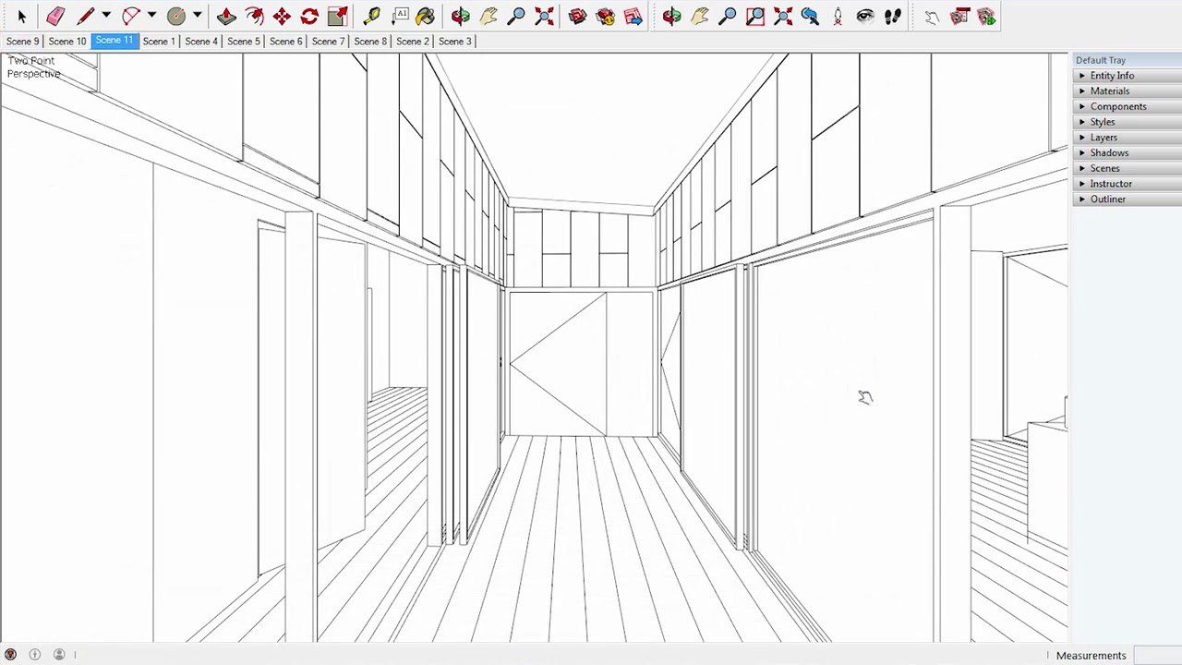Open the Arc tool dropdown arrow
This screenshot has height=665, width=1182.
(151, 16)
